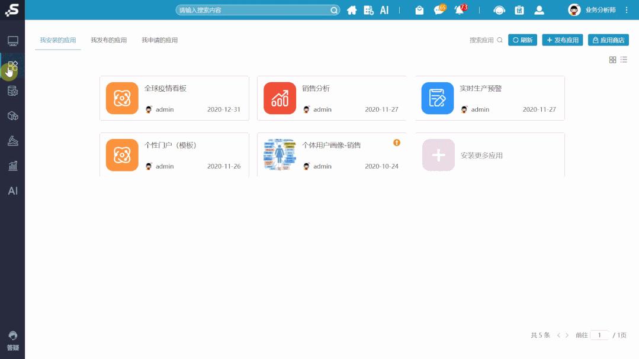Switch apps display to grid view
The height and width of the screenshot is (359, 639).
612,60
